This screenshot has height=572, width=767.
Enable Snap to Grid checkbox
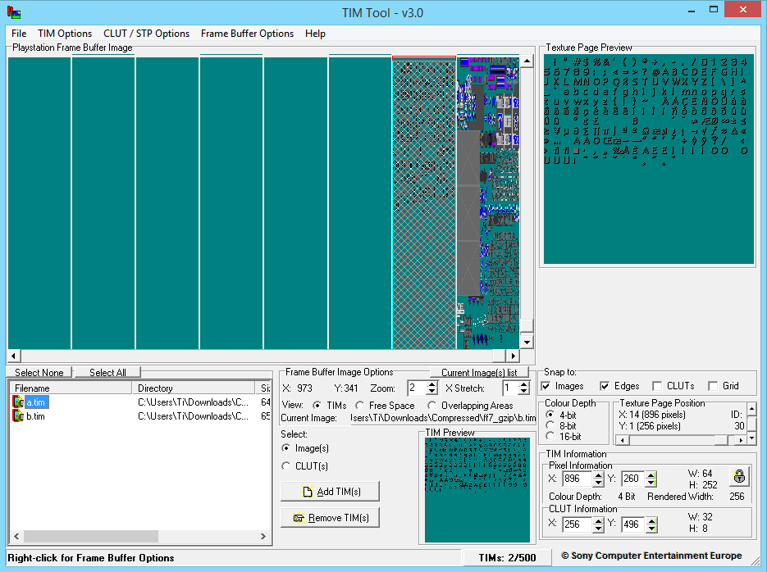coord(713,386)
